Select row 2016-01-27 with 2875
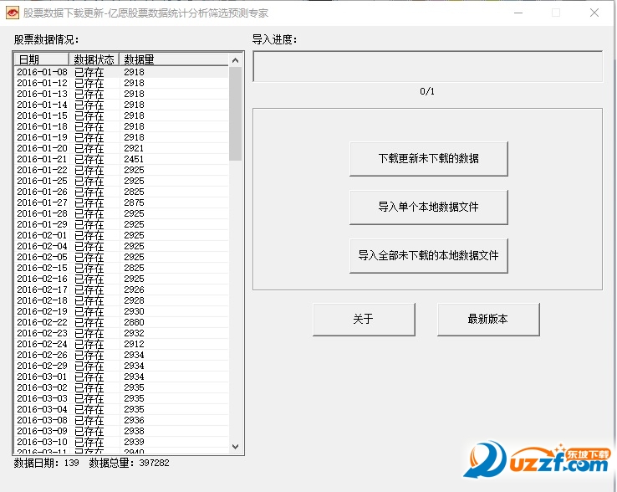Image resolution: width=617 pixels, height=492 pixels. point(121,202)
